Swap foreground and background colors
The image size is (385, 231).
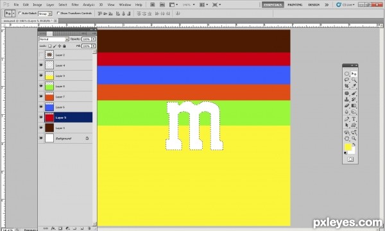click(x=354, y=144)
